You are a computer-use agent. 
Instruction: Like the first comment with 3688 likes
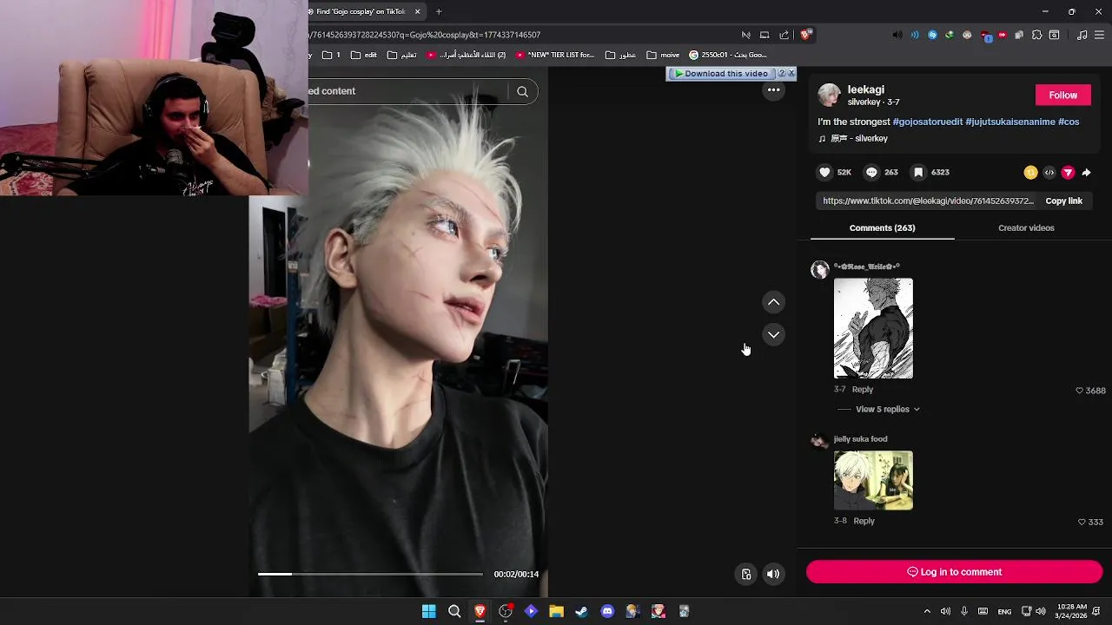1080,391
